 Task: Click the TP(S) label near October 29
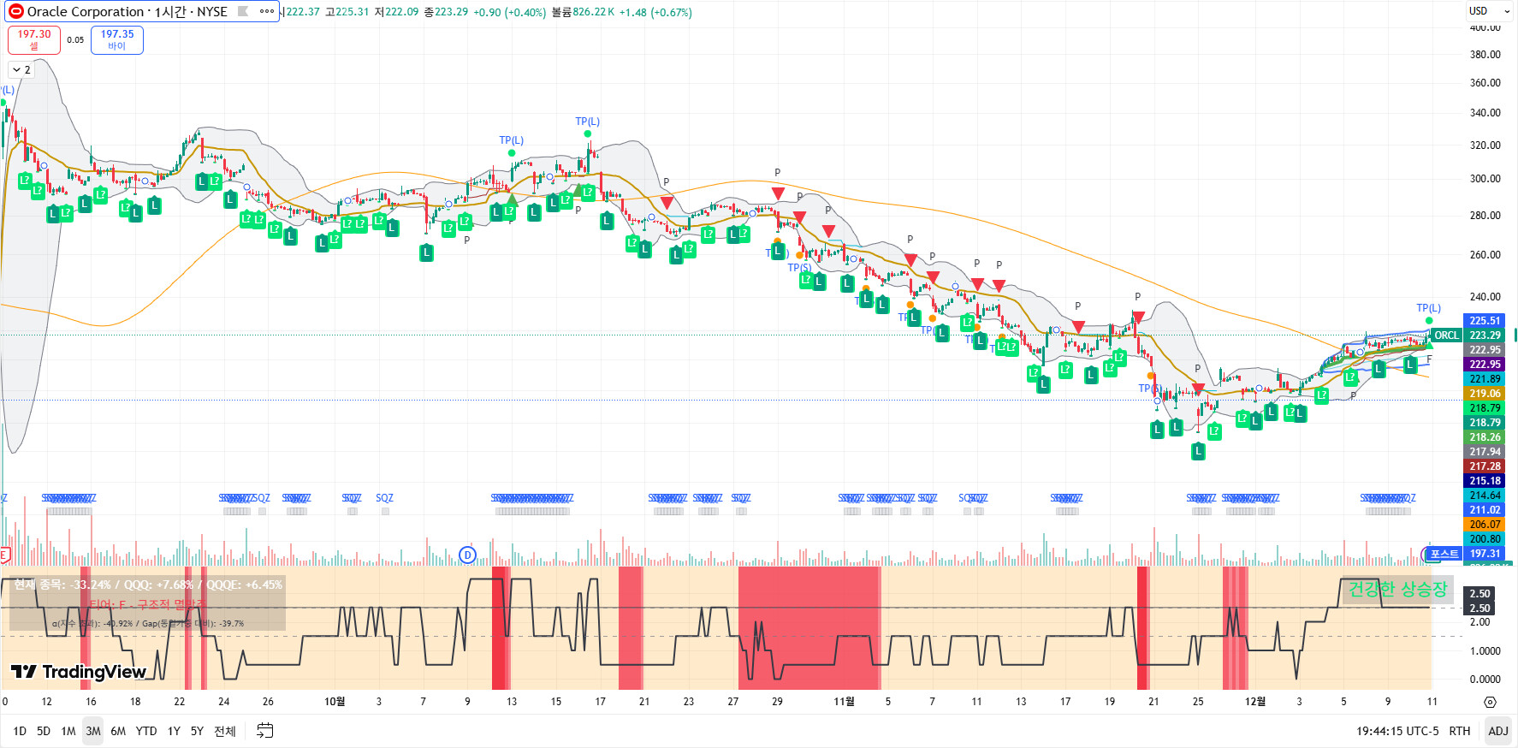799,268
